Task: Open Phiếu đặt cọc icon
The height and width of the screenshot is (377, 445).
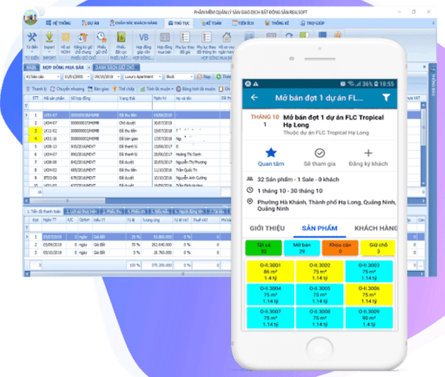Action: 121,37
